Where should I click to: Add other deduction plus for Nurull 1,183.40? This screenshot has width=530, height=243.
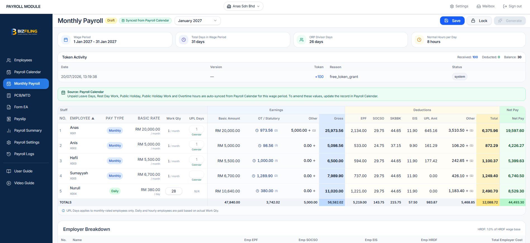(467, 191)
